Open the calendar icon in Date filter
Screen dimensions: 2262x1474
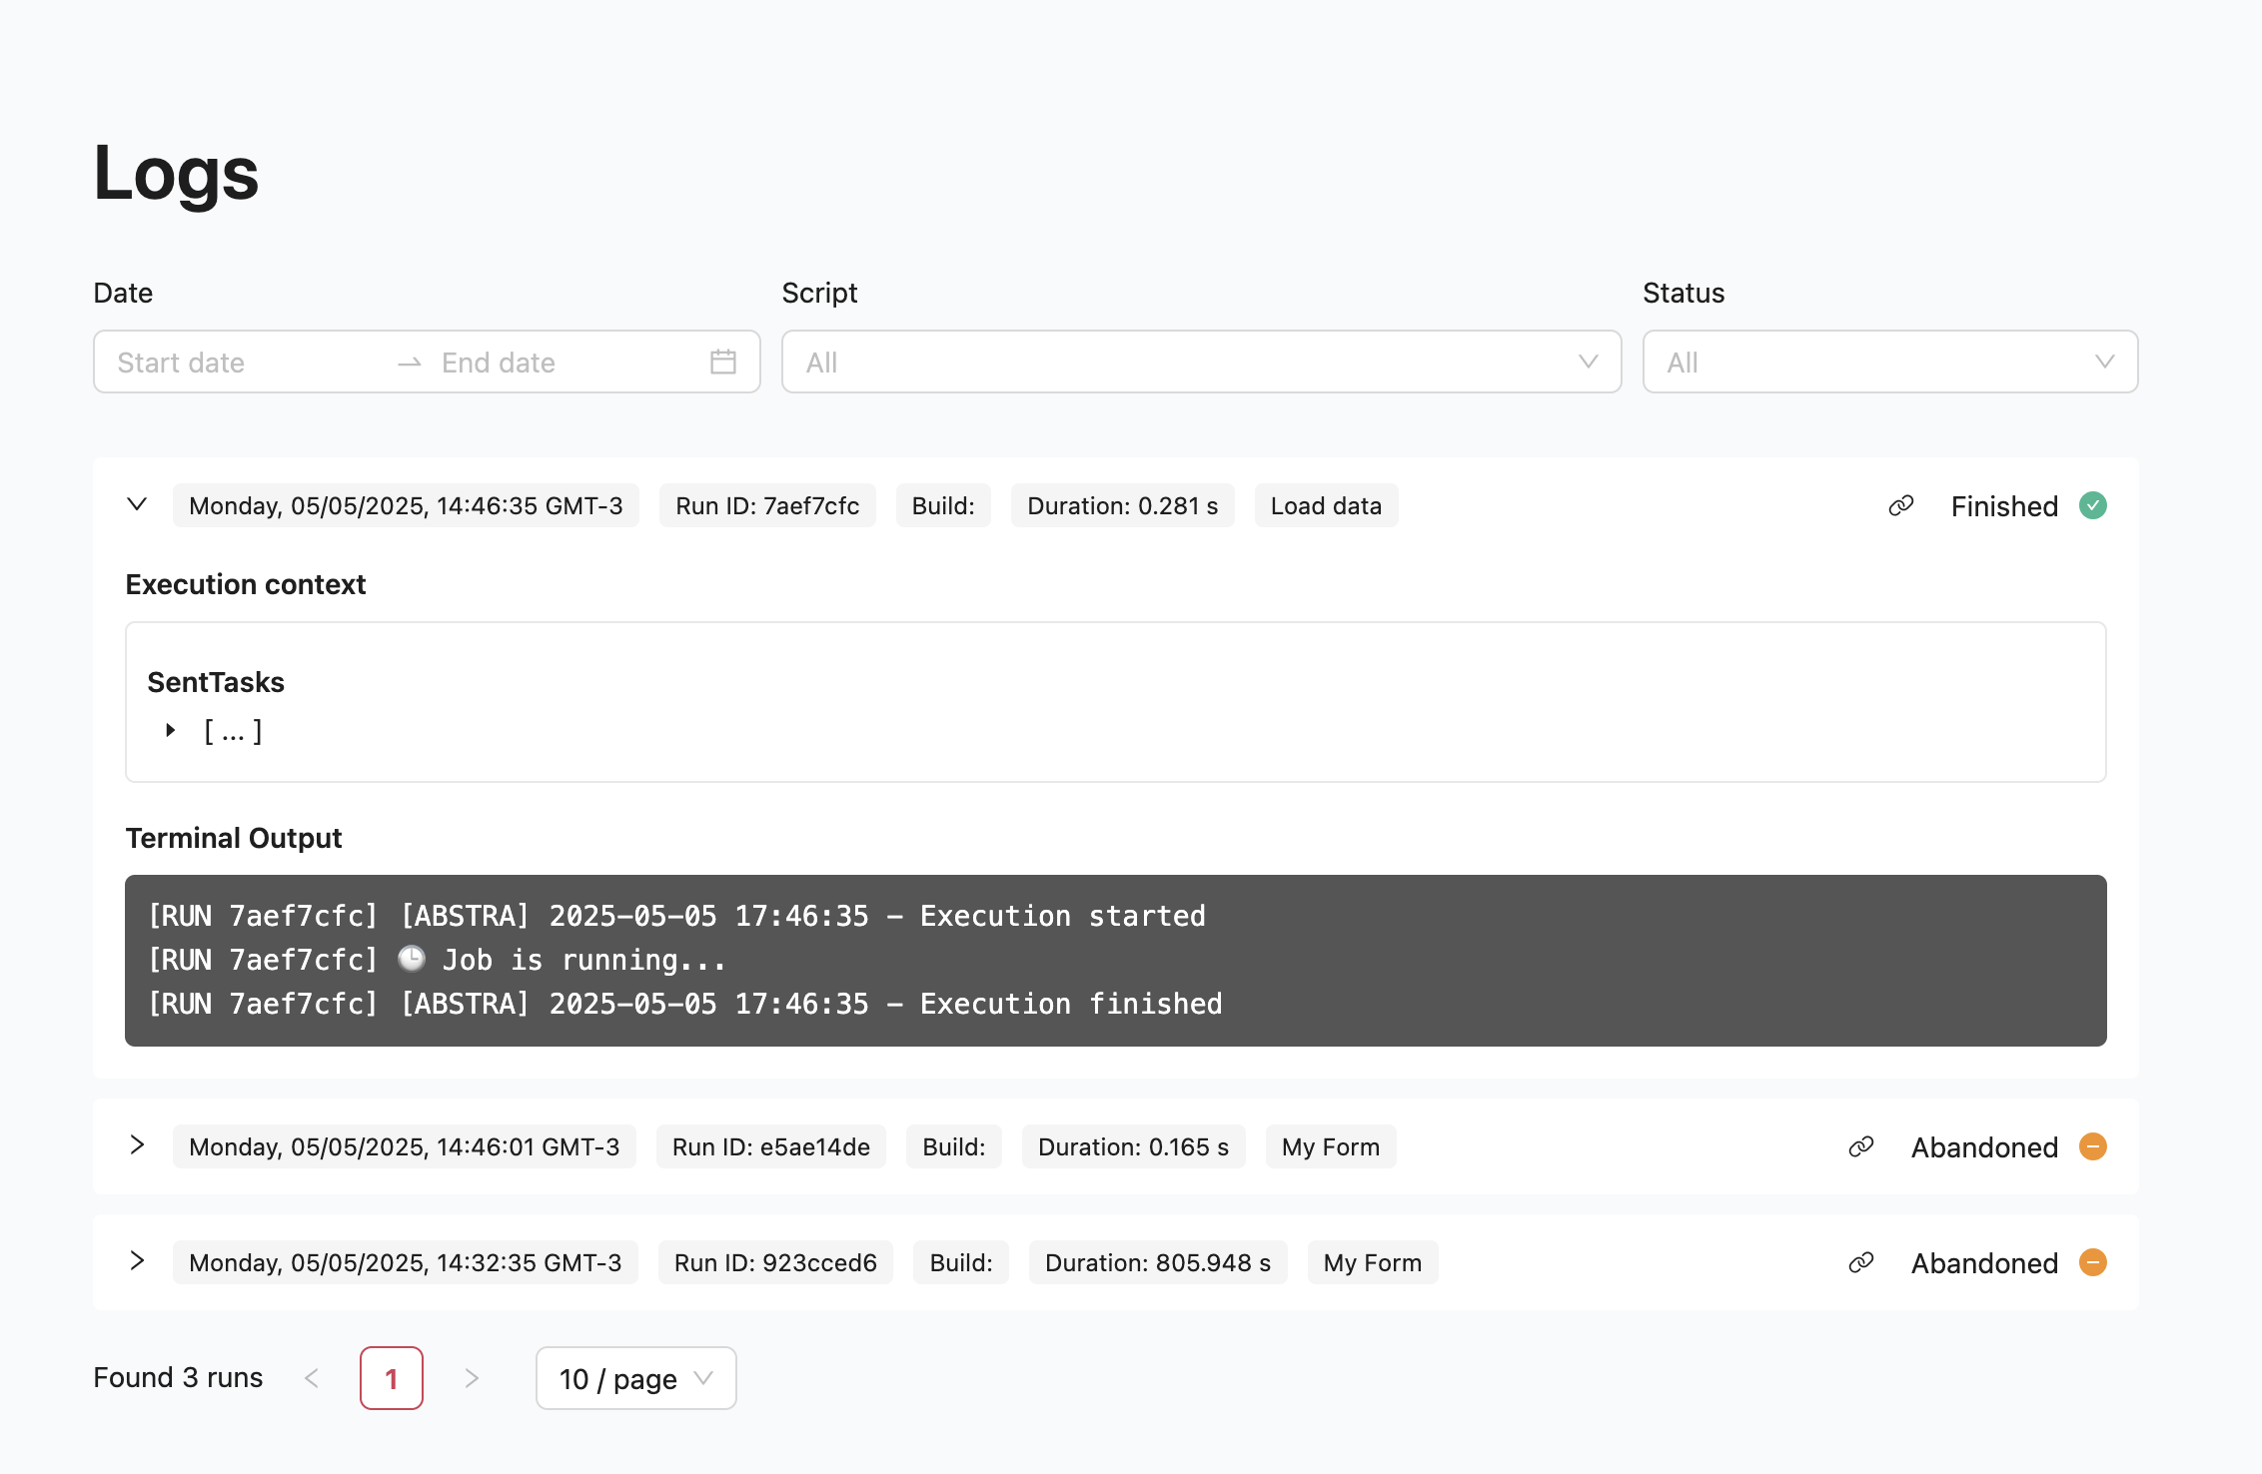[723, 362]
